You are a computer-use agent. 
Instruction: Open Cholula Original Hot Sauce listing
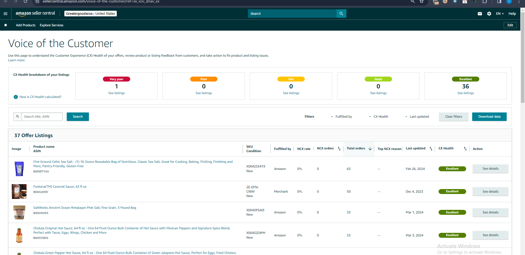132,230
